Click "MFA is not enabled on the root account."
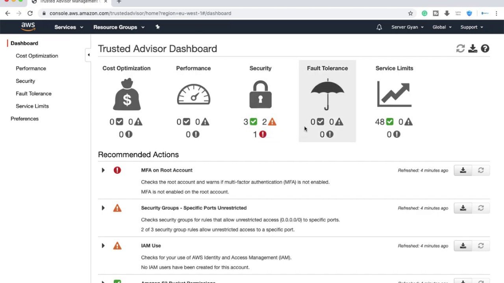 tap(185, 192)
